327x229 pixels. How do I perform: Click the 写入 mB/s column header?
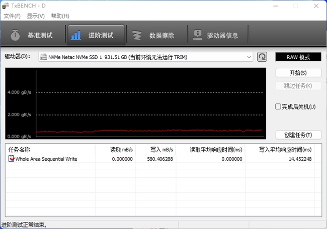[x=161, y=150]
